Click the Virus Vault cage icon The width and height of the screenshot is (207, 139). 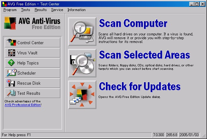click(12, 53)
